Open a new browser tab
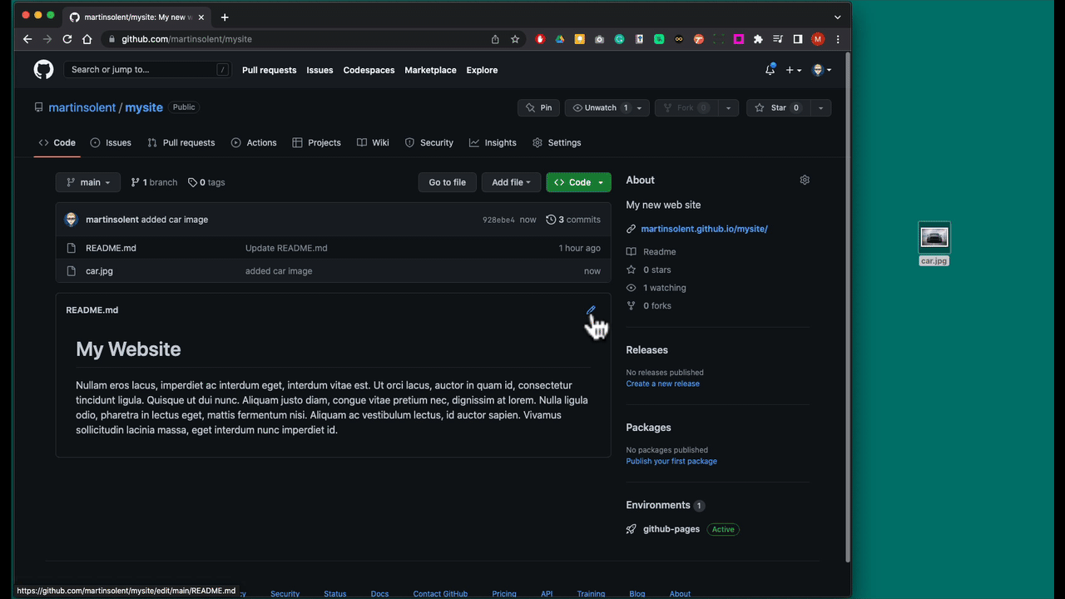The height and width of the screenshot is (599, 1065). (x=225, y=17)
